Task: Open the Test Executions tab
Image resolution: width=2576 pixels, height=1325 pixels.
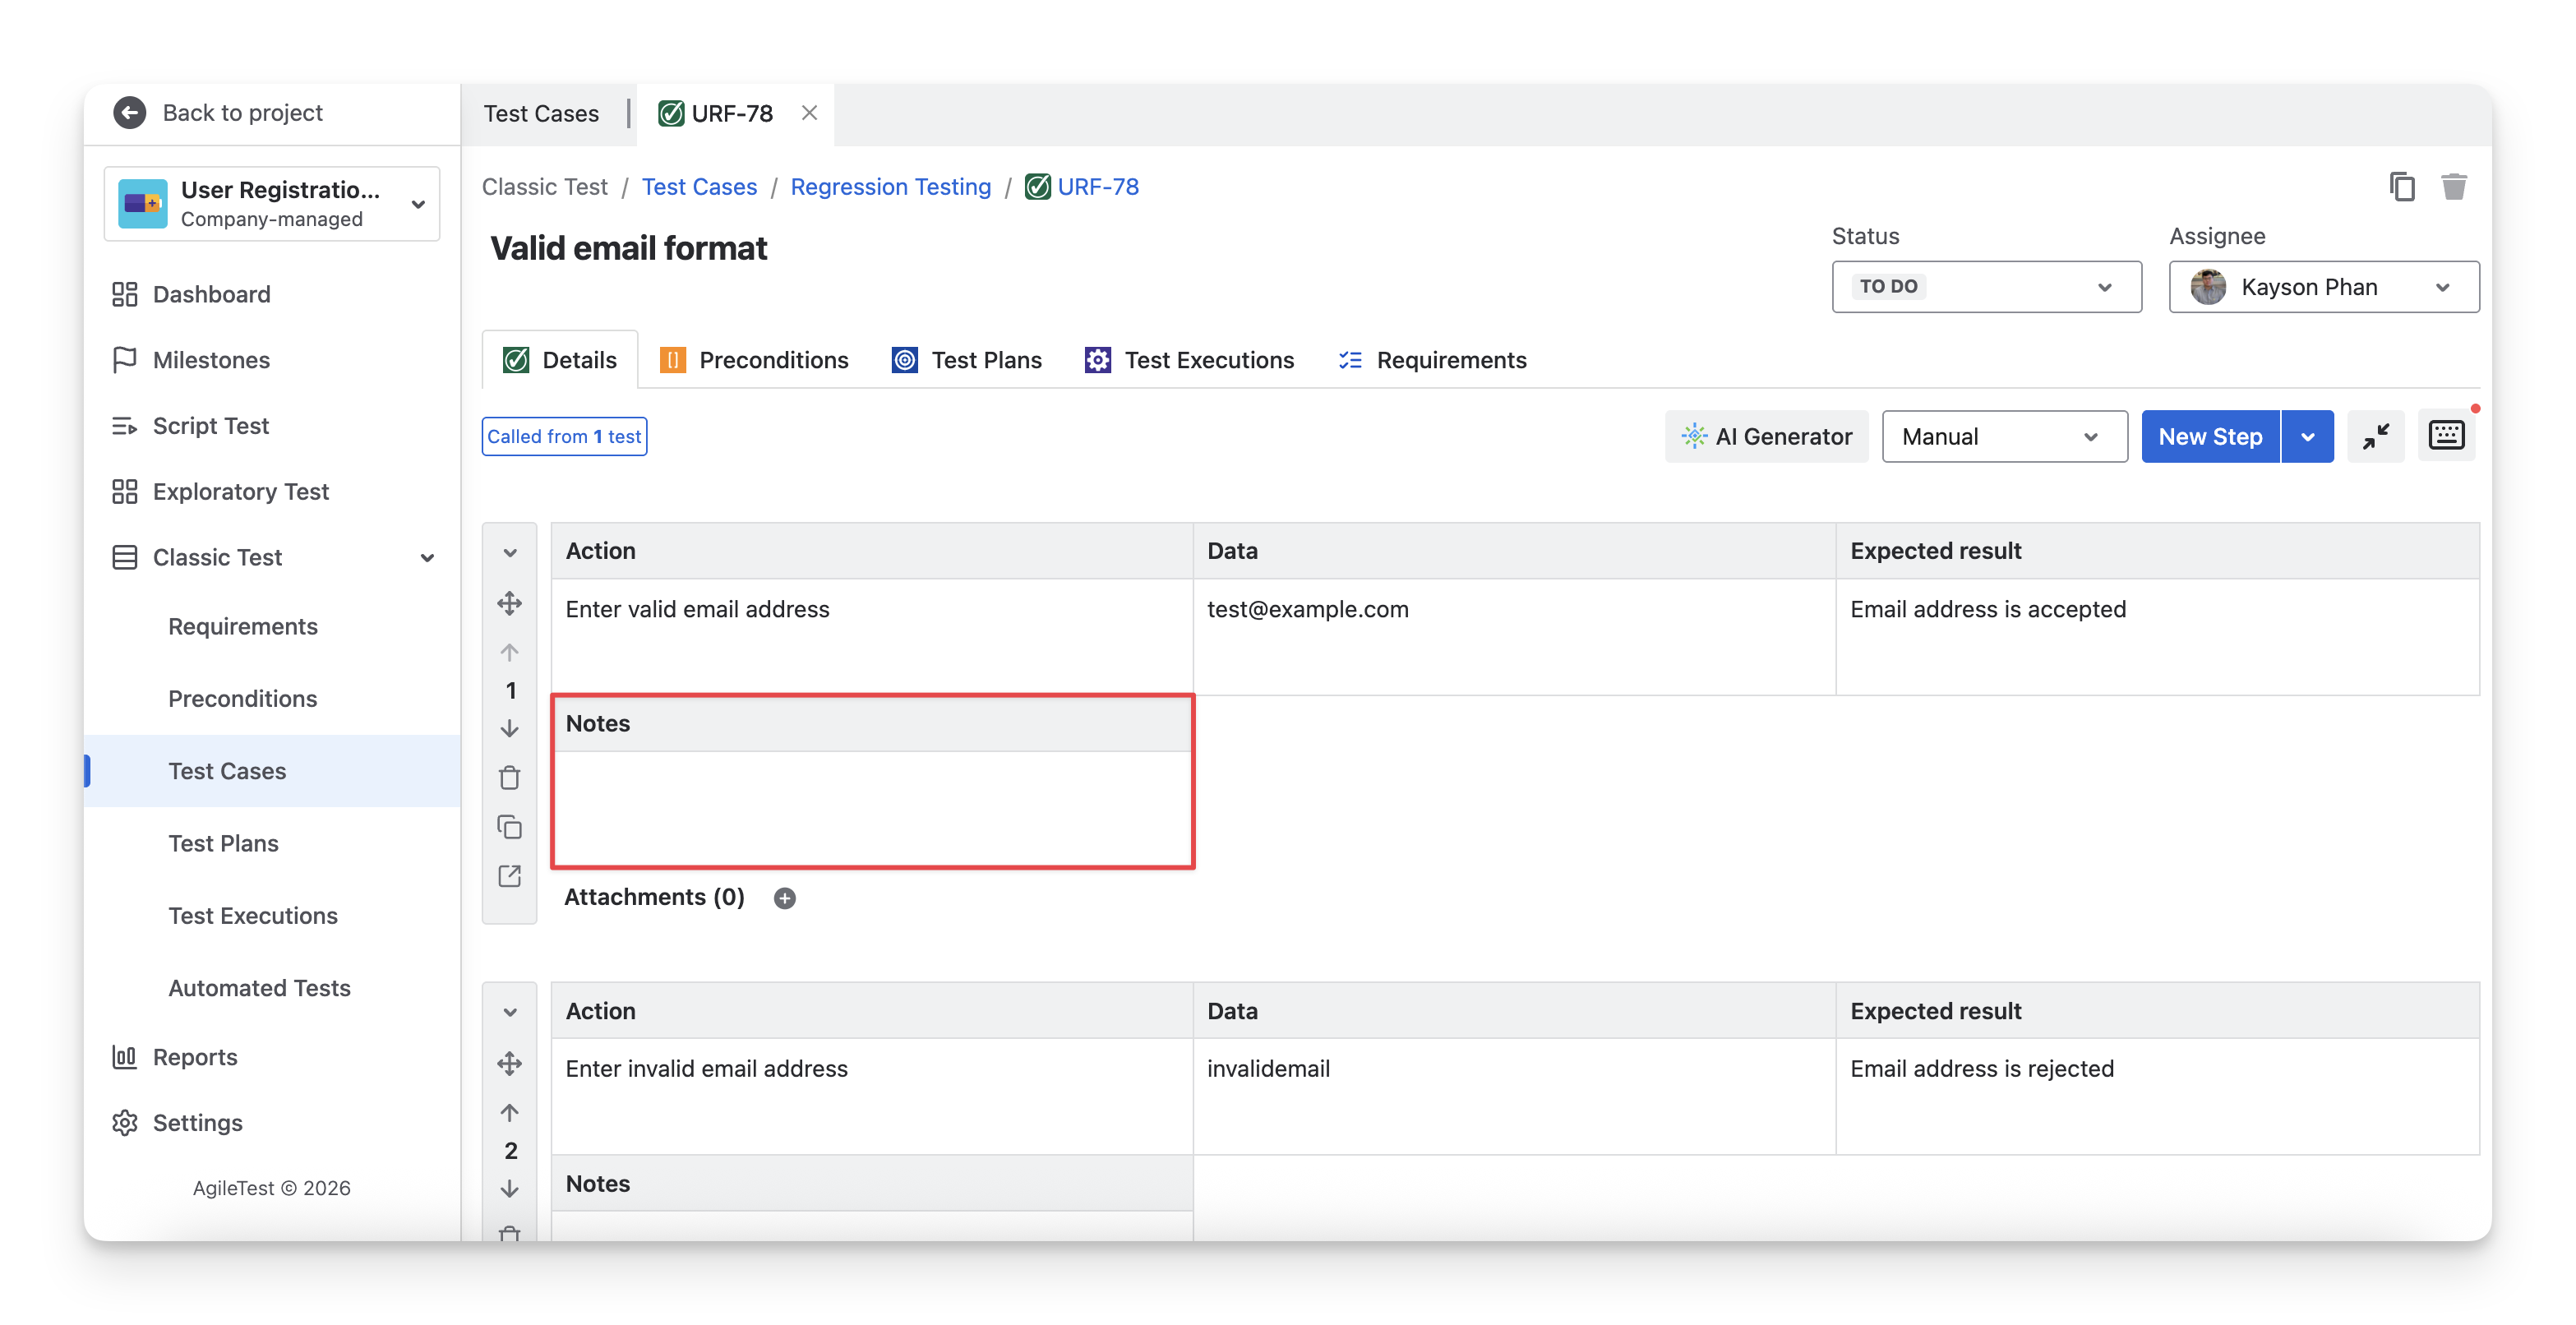Action: tap(1189, 360)
